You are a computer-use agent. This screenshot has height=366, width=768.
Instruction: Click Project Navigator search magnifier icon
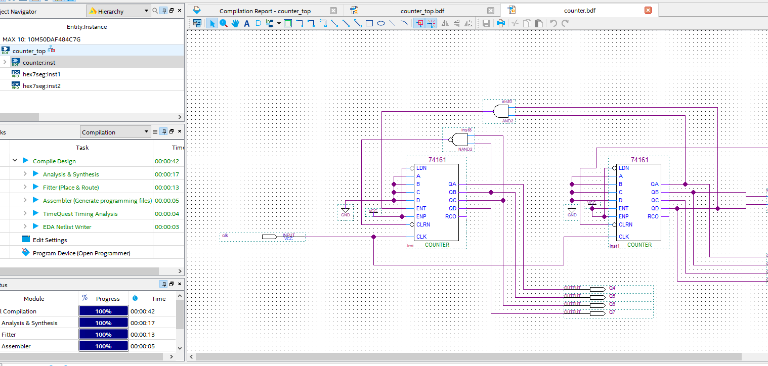coord(155,11)
